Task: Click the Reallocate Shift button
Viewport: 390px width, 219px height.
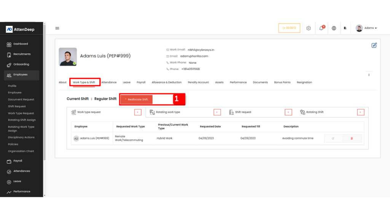Action: (136, 99)
